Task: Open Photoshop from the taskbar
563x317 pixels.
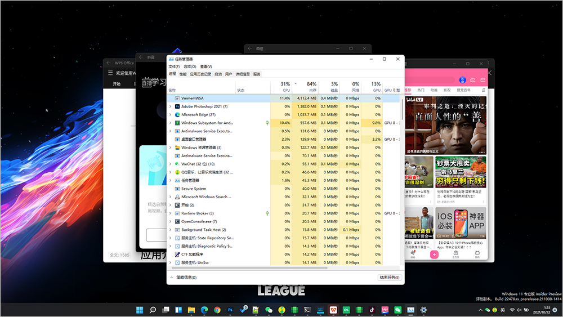Action: pyautogui.click(x=230, y=310)
